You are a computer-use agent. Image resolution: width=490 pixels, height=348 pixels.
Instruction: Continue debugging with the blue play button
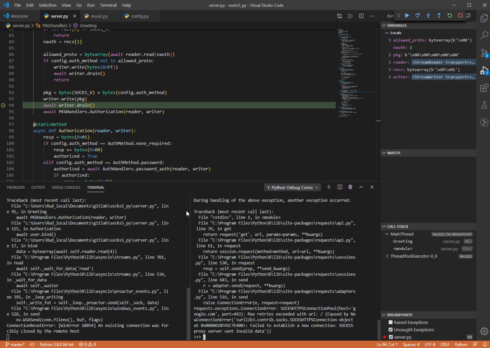point(407,16)
